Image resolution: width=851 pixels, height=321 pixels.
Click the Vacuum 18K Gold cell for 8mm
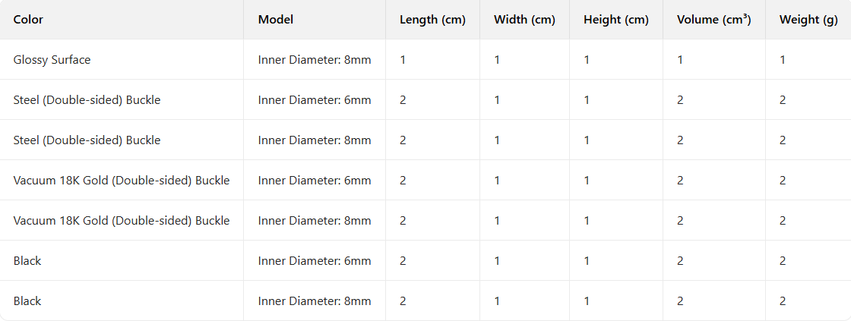click(x=122, y=220)
